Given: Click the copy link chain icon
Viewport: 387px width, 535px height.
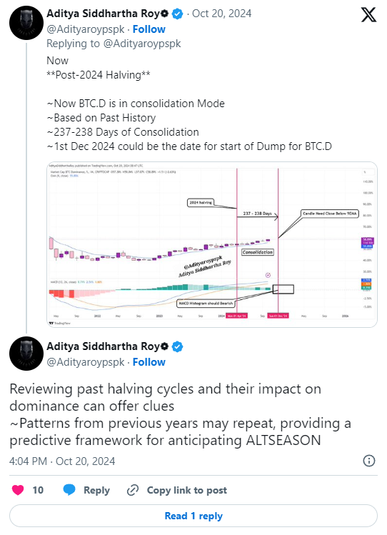Looking at the screenshot, I should tap(133, 490).
